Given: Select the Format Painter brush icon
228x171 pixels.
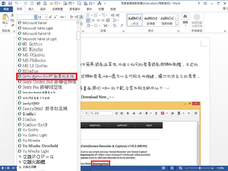Looking at the screenshot, I should tap(12, 25).
